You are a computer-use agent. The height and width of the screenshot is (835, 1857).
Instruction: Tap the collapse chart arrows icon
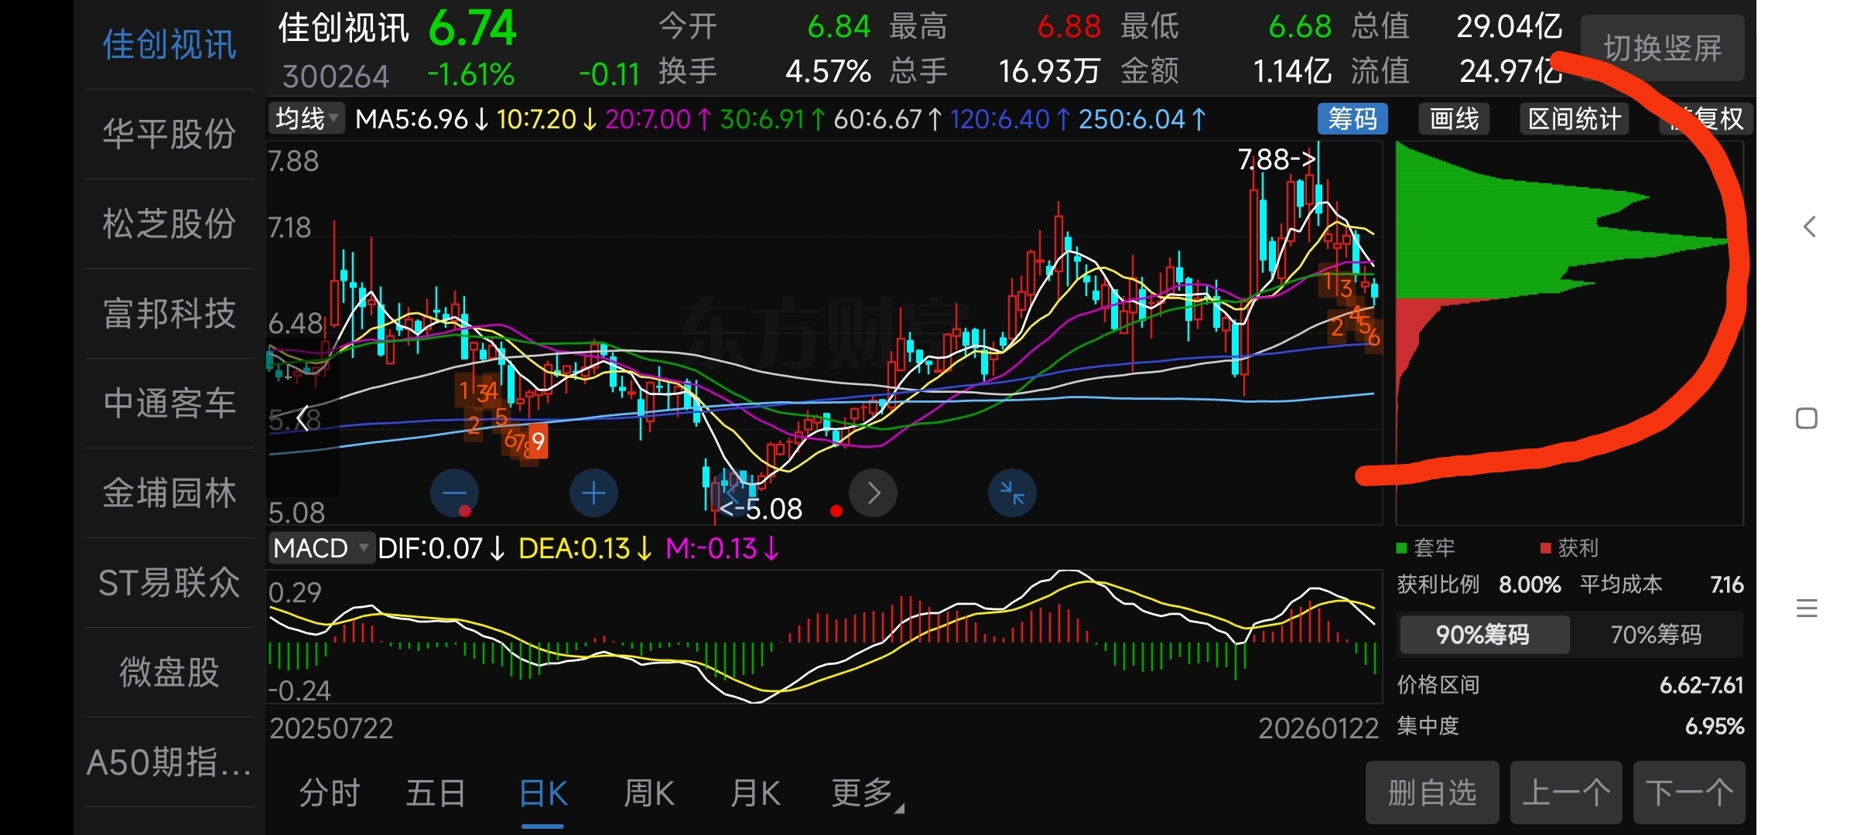(1011, 493)
